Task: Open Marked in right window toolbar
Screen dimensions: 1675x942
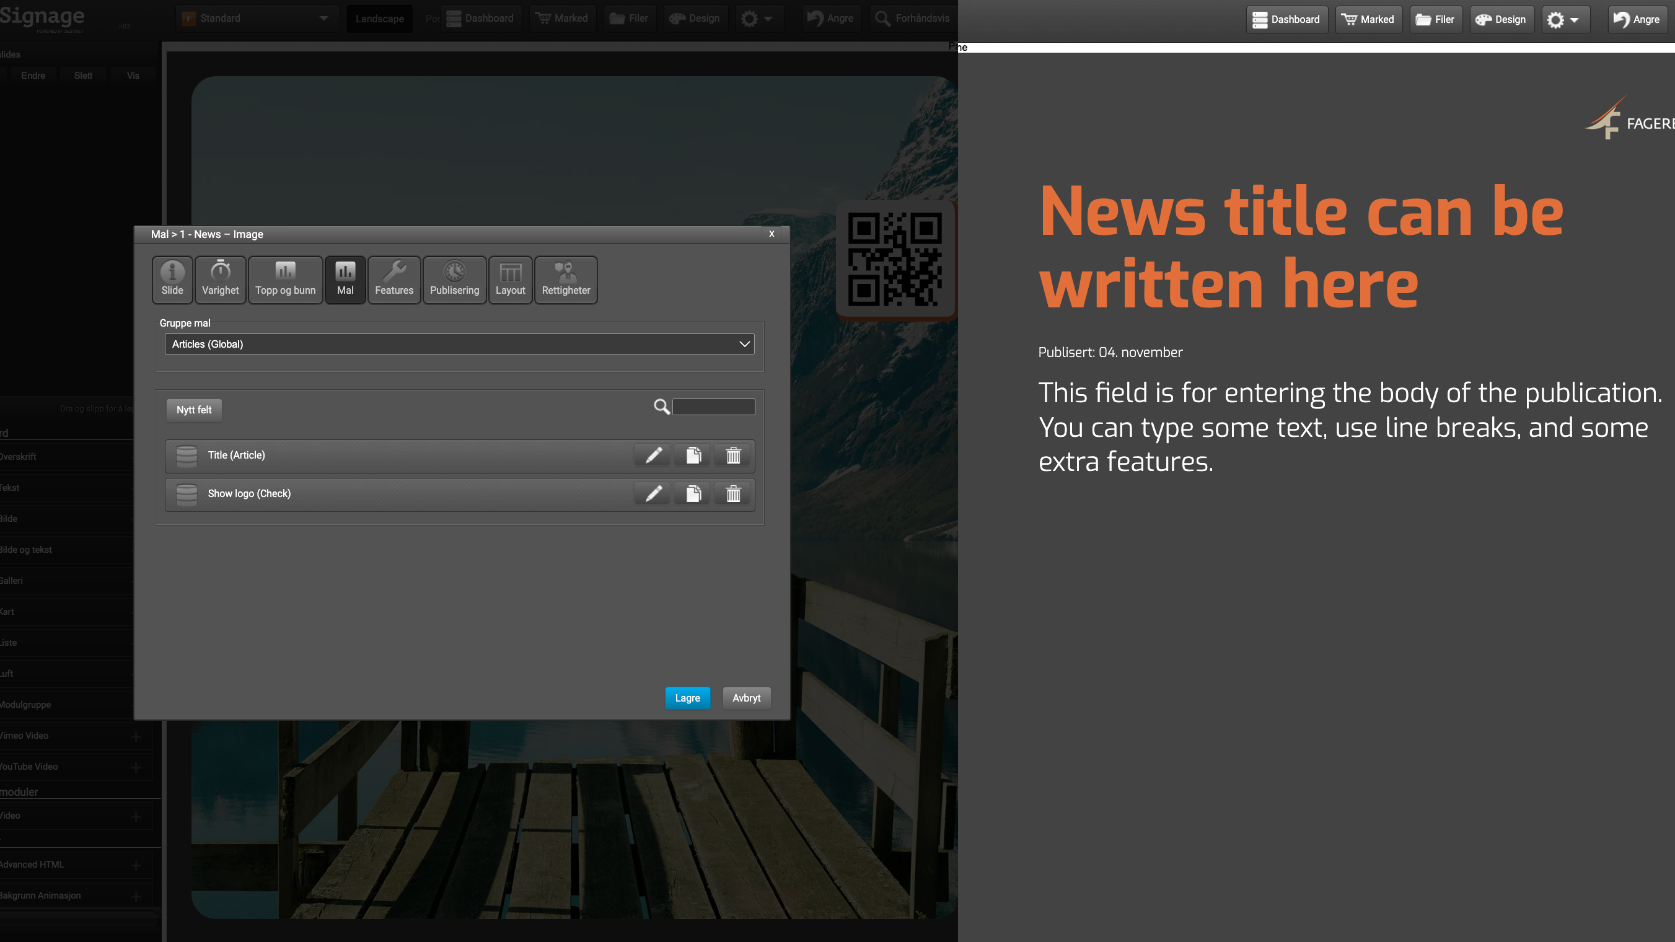Action: pos(1368,19)
